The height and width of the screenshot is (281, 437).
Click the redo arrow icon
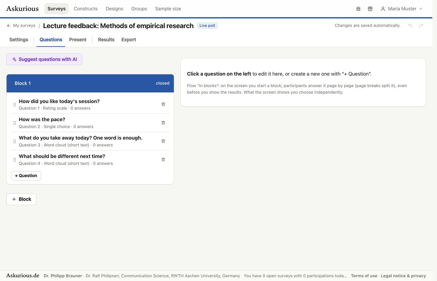click(421, 25)
